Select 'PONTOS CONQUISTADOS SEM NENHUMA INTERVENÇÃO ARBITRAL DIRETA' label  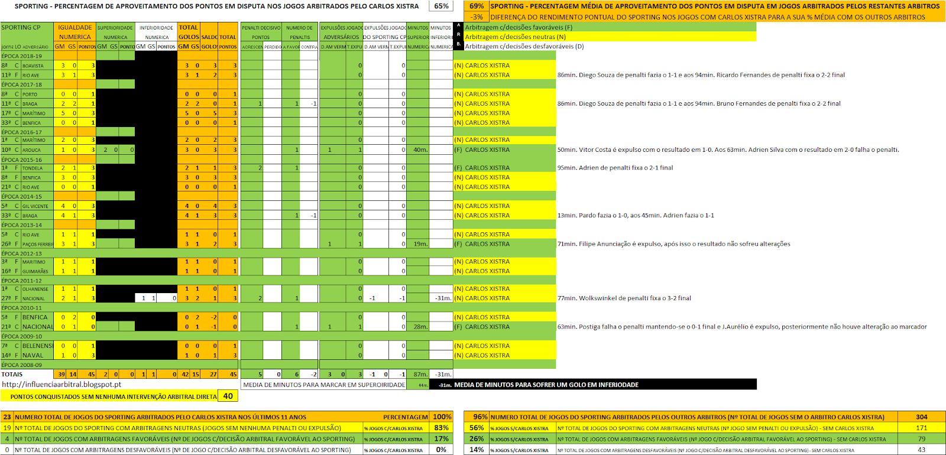[x=109, y=396]
